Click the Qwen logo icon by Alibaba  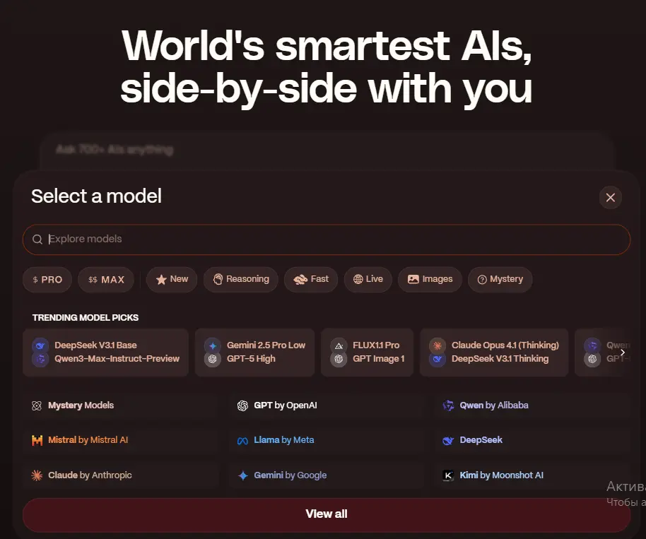(448, 405)
